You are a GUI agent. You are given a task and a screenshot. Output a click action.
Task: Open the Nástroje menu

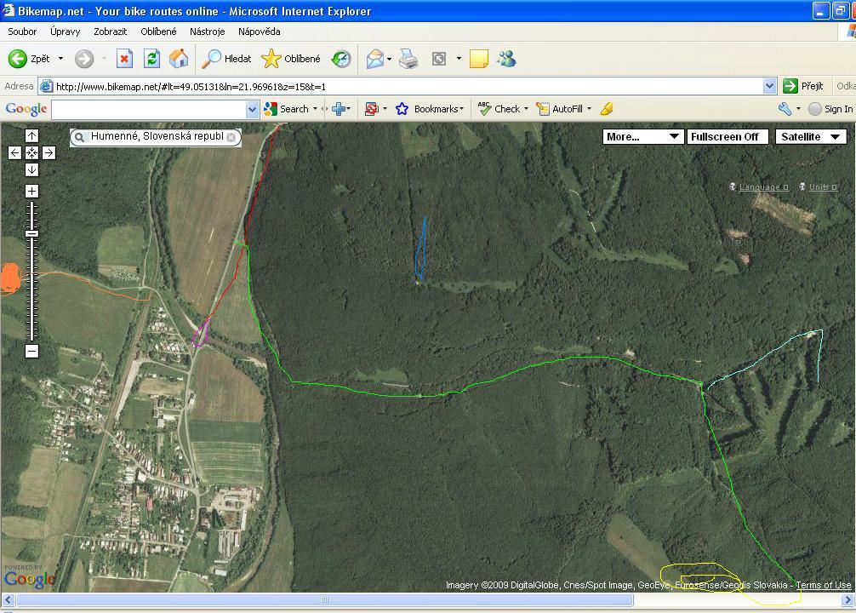click(x=207, y=32)
